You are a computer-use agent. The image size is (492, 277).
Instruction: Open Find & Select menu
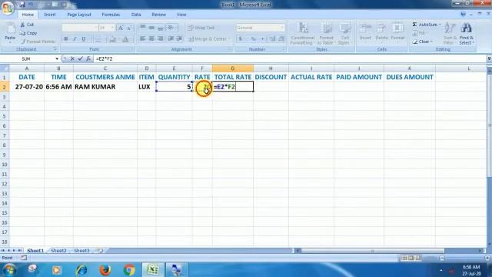point(467,34)
